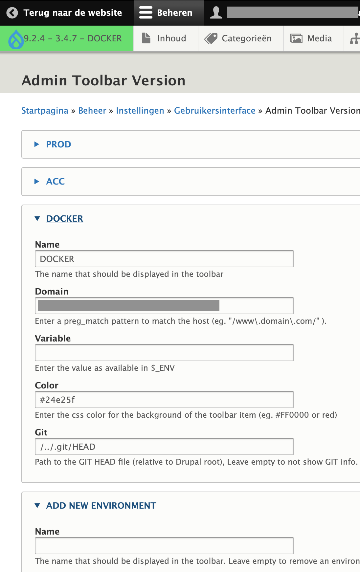Open the Categorieën menu item
The height and width of the screenshot is (572, 360).
tap(246, 38)
